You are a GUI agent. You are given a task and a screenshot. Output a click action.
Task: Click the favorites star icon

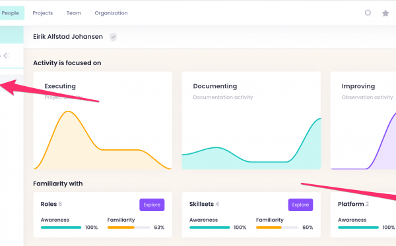click(x=385, y=13)
